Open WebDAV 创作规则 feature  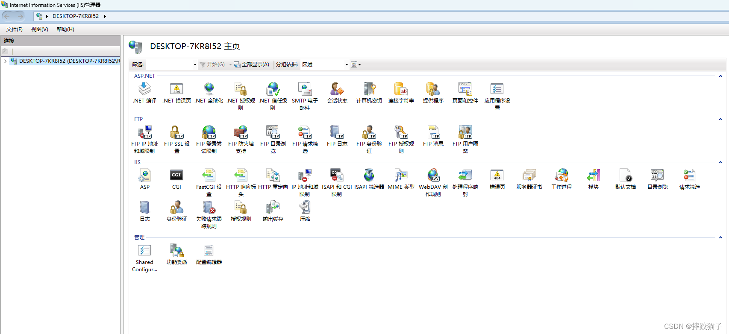pyautogui.click(x=433, y=182)
